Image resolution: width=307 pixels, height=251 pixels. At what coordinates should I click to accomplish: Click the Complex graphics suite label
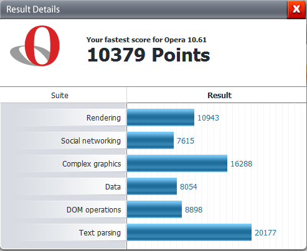tap(92, 164)
